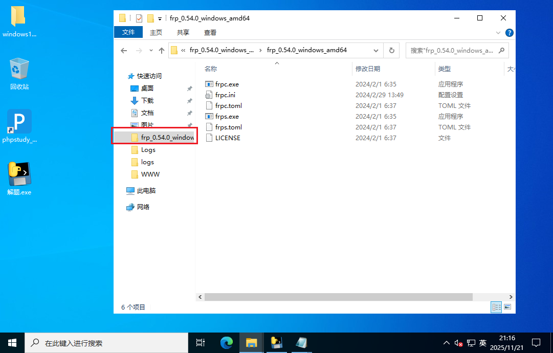The width and height of the screenshot is (553, 353).
Task: Open Explorer help question mark icon
Action: coord(510,33)
